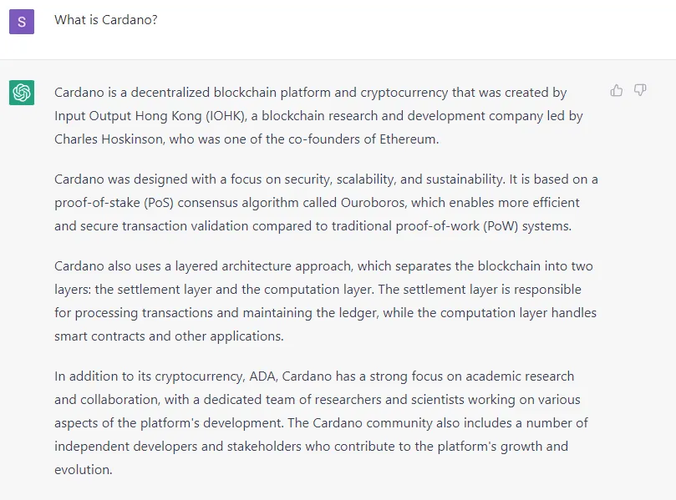Click 'independent developers' in the last paragraph
Screen dimensions: 676x500
pos(126,447)
